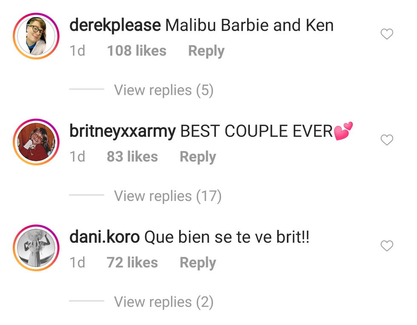This screenshot has height=325, width=417.
Task: Reply to dani.koro's comment
Action: 198,263
